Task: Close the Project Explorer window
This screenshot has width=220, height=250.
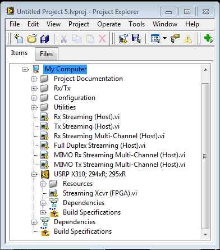Action: click(205, 12)
